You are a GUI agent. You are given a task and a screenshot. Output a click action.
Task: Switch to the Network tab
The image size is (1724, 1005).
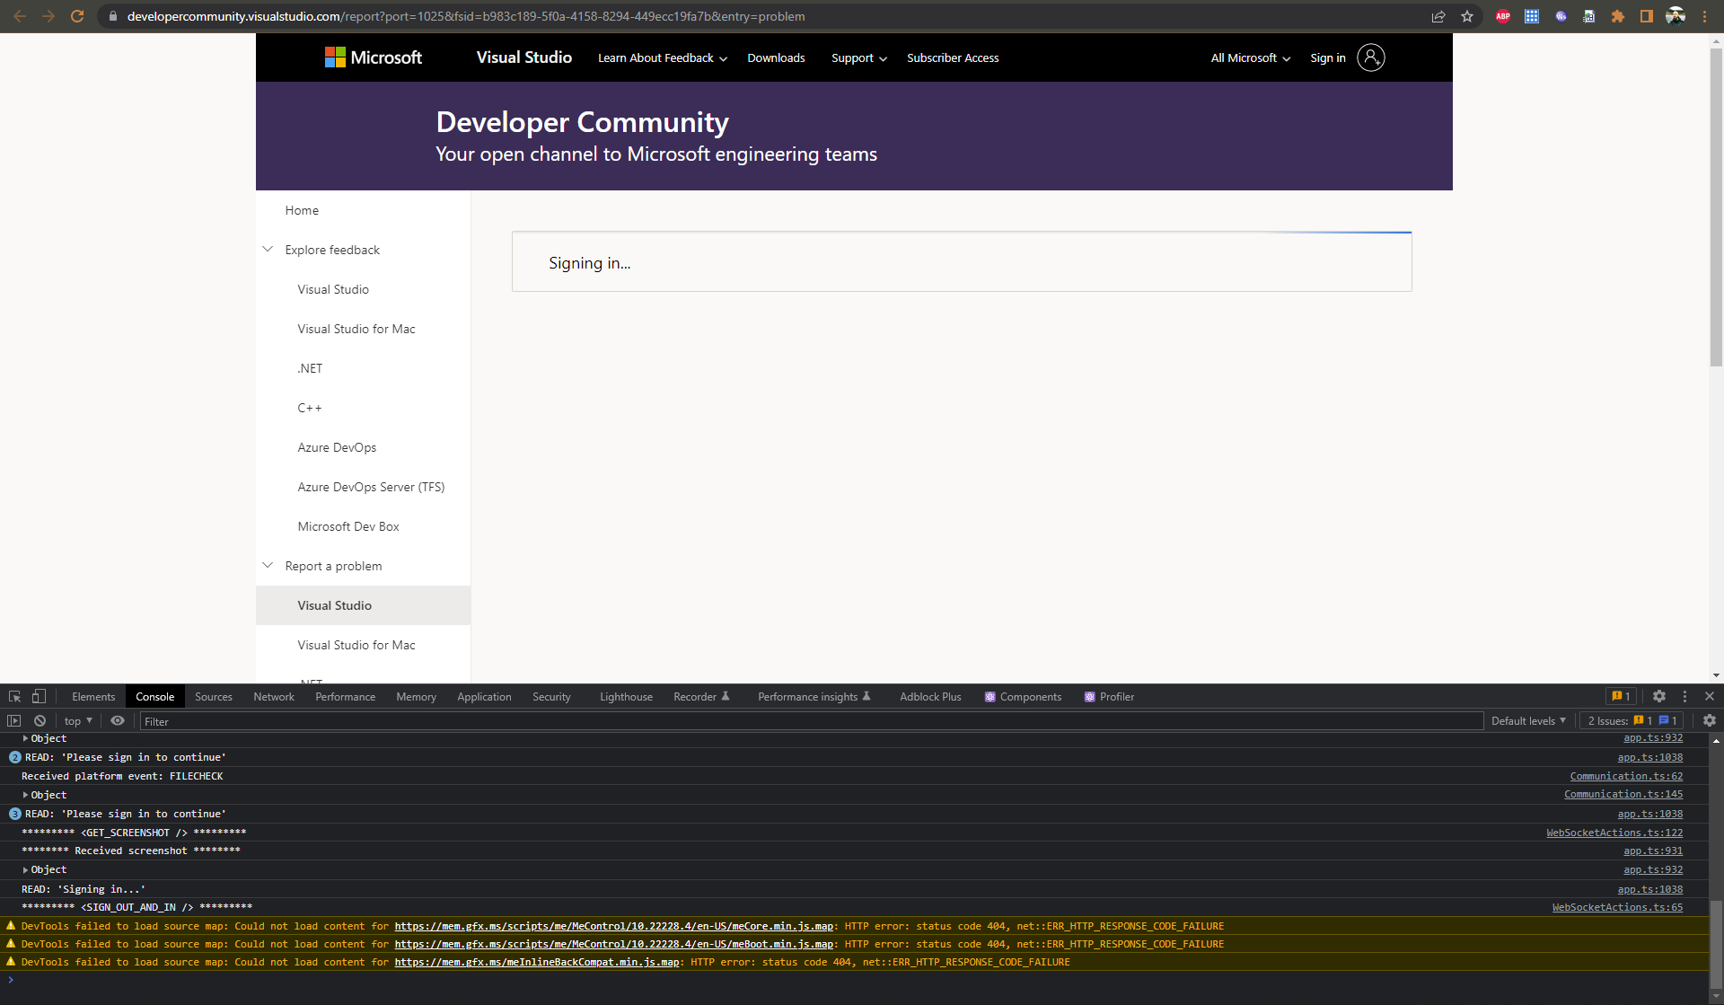point(274,696)
